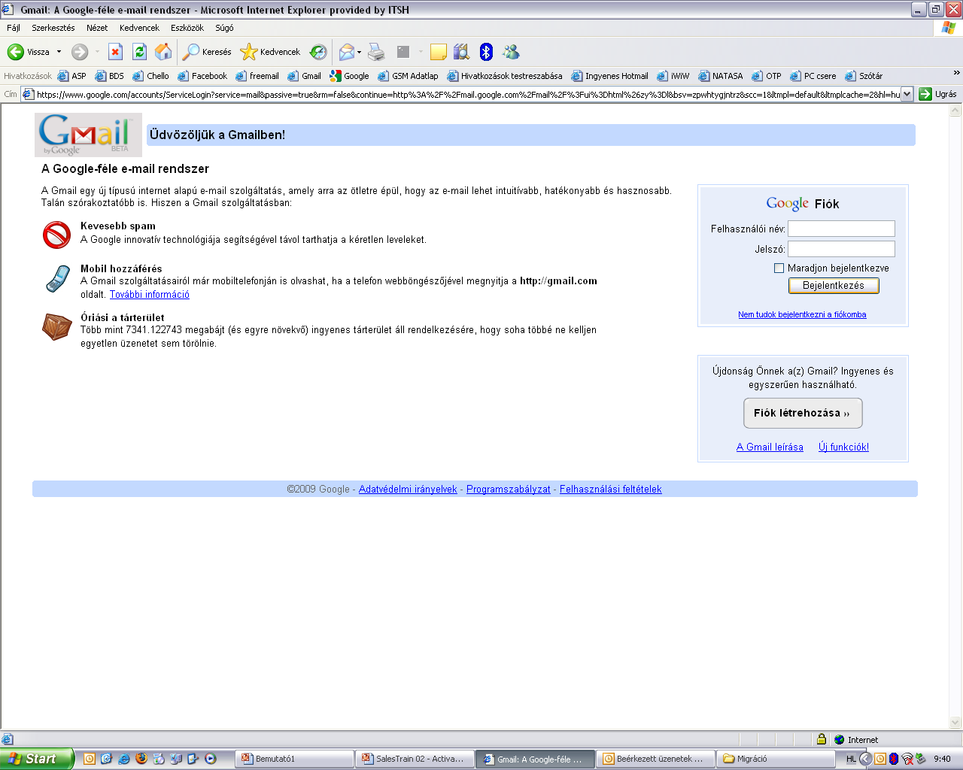Click the Refresh page icon
The image size is (963, 770).
tap(139, 52)
